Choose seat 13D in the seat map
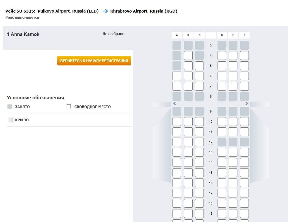Image resolution: width=288 pixels, height=222 pixels. (222, 152)
